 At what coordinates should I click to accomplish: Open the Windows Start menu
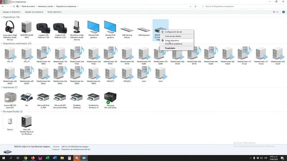(x=4, y=158)
